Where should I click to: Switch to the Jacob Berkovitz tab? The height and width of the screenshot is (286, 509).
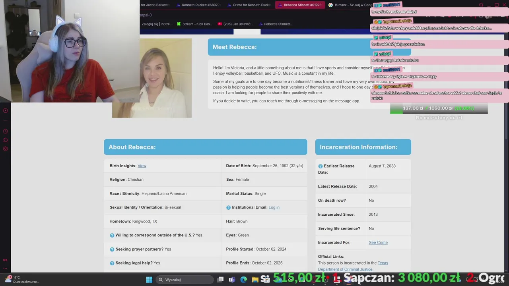click(x=155, y=5)
